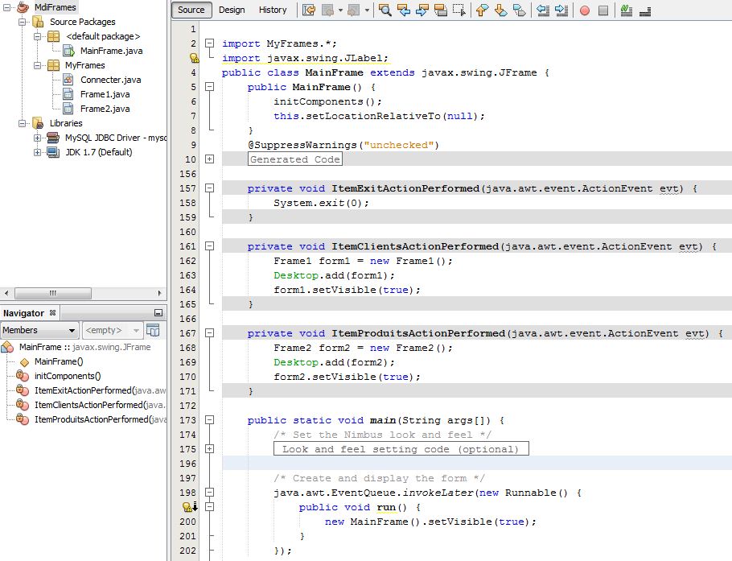Click Shift Line Left icon
The image size is (732, 561).
(542, 10)
